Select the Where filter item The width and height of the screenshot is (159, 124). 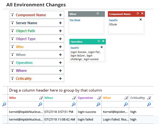click(x=37, y=71)
